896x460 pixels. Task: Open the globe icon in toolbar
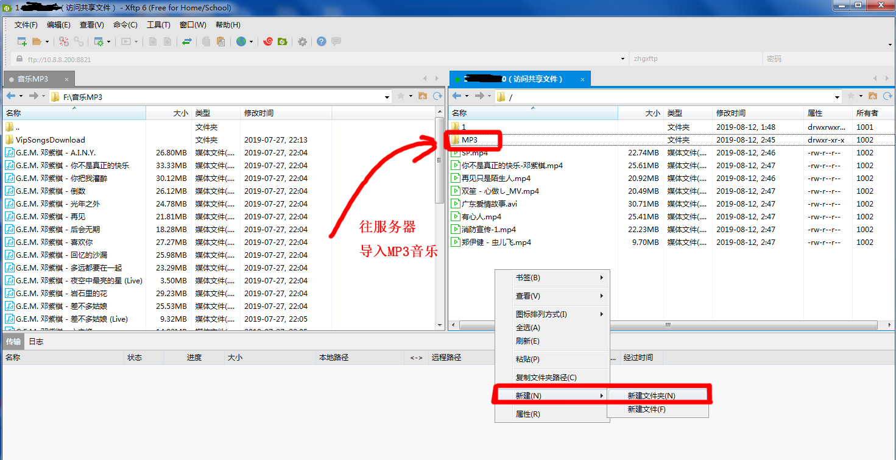coord(241,41)
